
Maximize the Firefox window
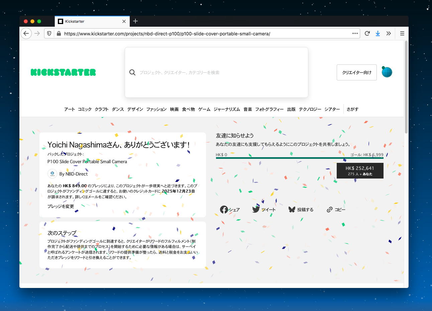tap(39, 21)
